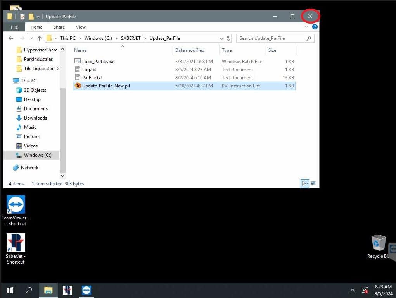Open SaberJet desktop shortcut
This screenshot has width=396, height=298.
[16, 249]
